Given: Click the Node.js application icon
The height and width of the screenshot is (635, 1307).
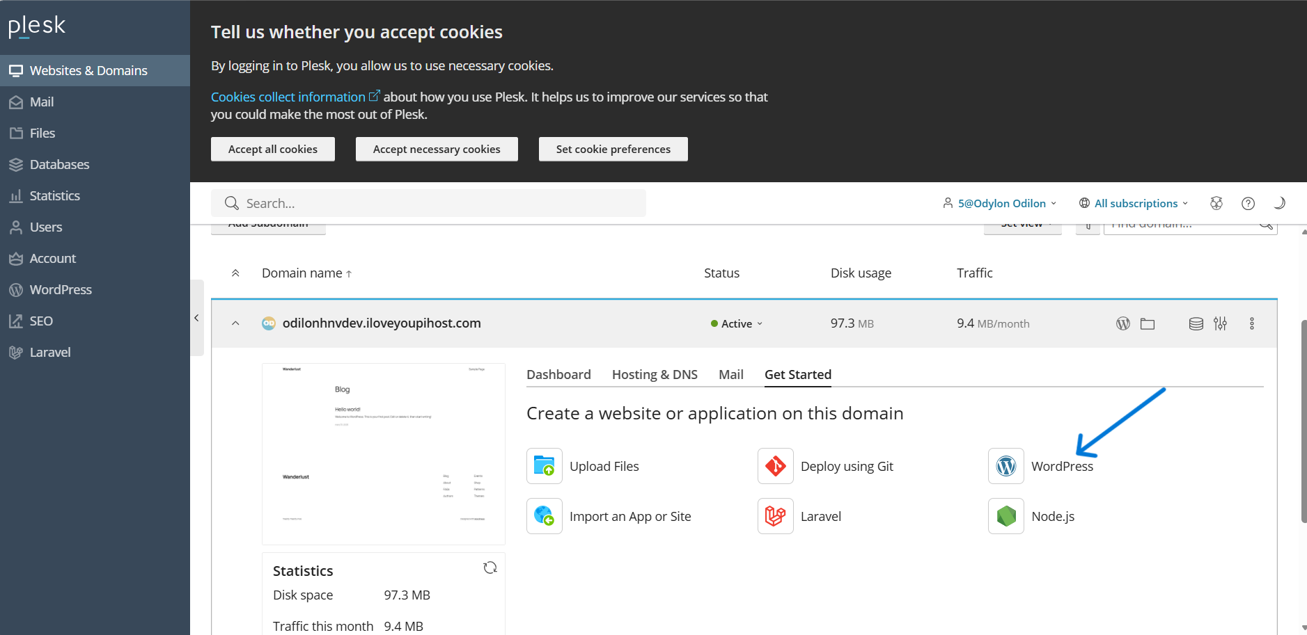Looking at the screenshot, I should [x=1006, y=516].
